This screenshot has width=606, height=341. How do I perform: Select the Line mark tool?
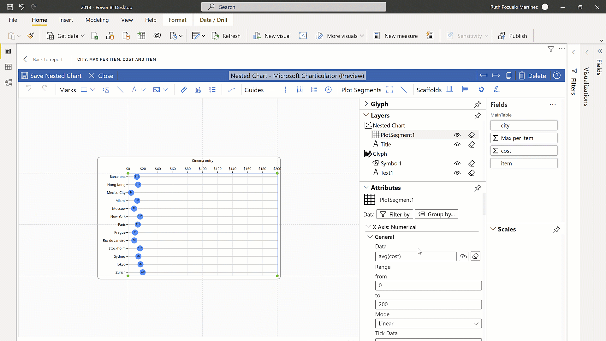click(120, 90)
